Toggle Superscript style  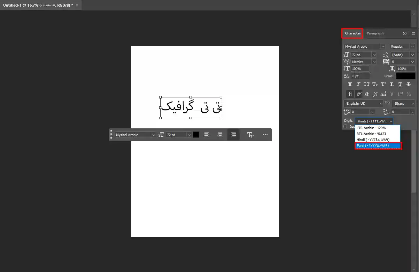click(383, 85)
